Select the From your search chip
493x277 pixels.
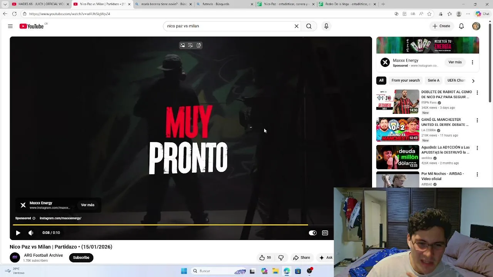coord(406,80)
